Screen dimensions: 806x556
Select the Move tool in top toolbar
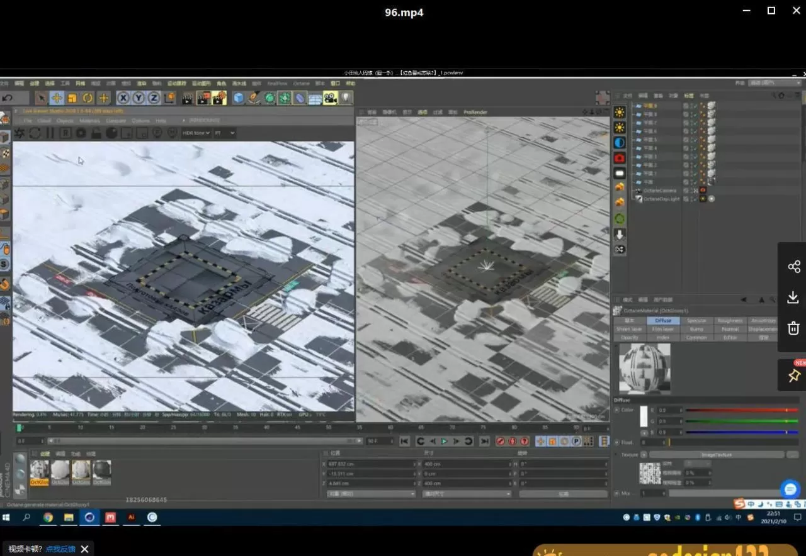tap(57, 98)
